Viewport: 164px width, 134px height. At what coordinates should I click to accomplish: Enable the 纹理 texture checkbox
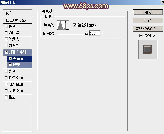[10, 65]
